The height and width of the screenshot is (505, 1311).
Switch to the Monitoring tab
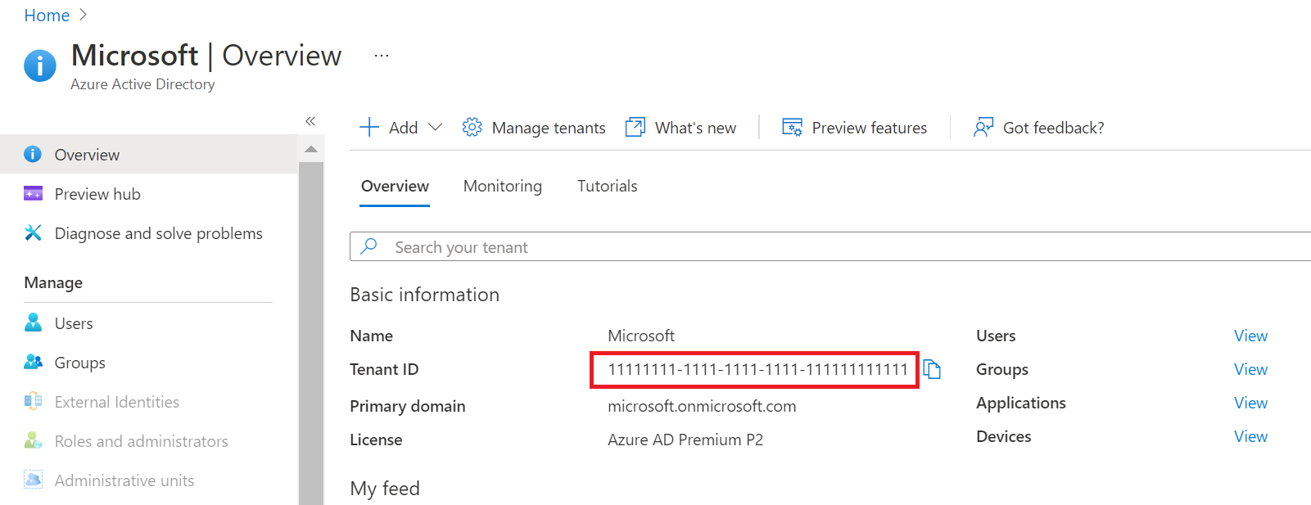click(x=502, y=186)
